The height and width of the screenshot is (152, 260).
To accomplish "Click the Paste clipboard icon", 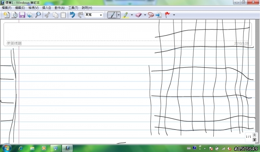I will coord(63,15).
